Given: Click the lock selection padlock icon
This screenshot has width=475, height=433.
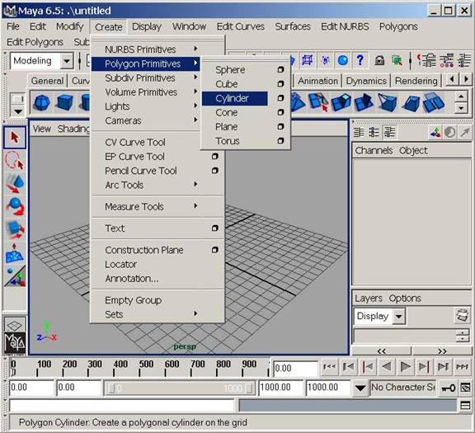Looking at the screenshot, I should [x=379, y=60].
